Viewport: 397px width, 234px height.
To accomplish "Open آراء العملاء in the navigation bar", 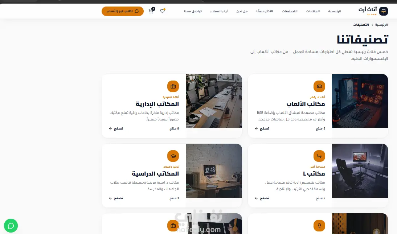I will point(219,11).
